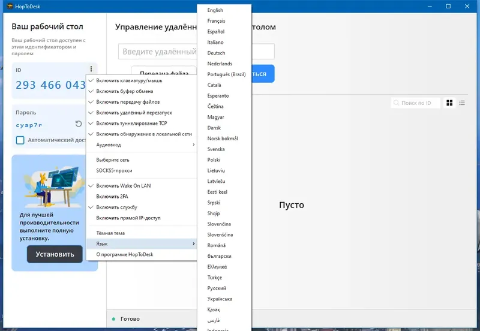This screenshot has width=480, height=331.
Task: Open the ID three-dot options menu
Action: coord(91,69)
